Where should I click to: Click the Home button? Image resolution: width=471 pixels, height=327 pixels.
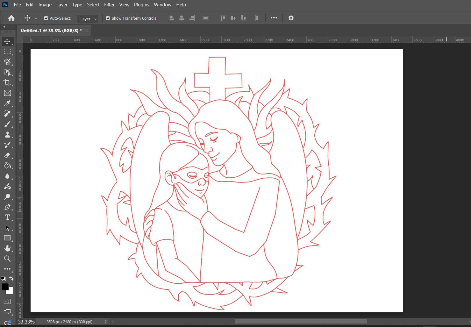11,18
